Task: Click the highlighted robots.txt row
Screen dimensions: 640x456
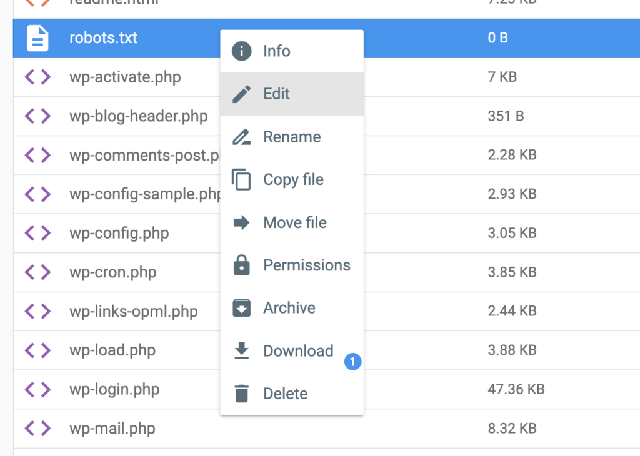Action: (125, 38)
